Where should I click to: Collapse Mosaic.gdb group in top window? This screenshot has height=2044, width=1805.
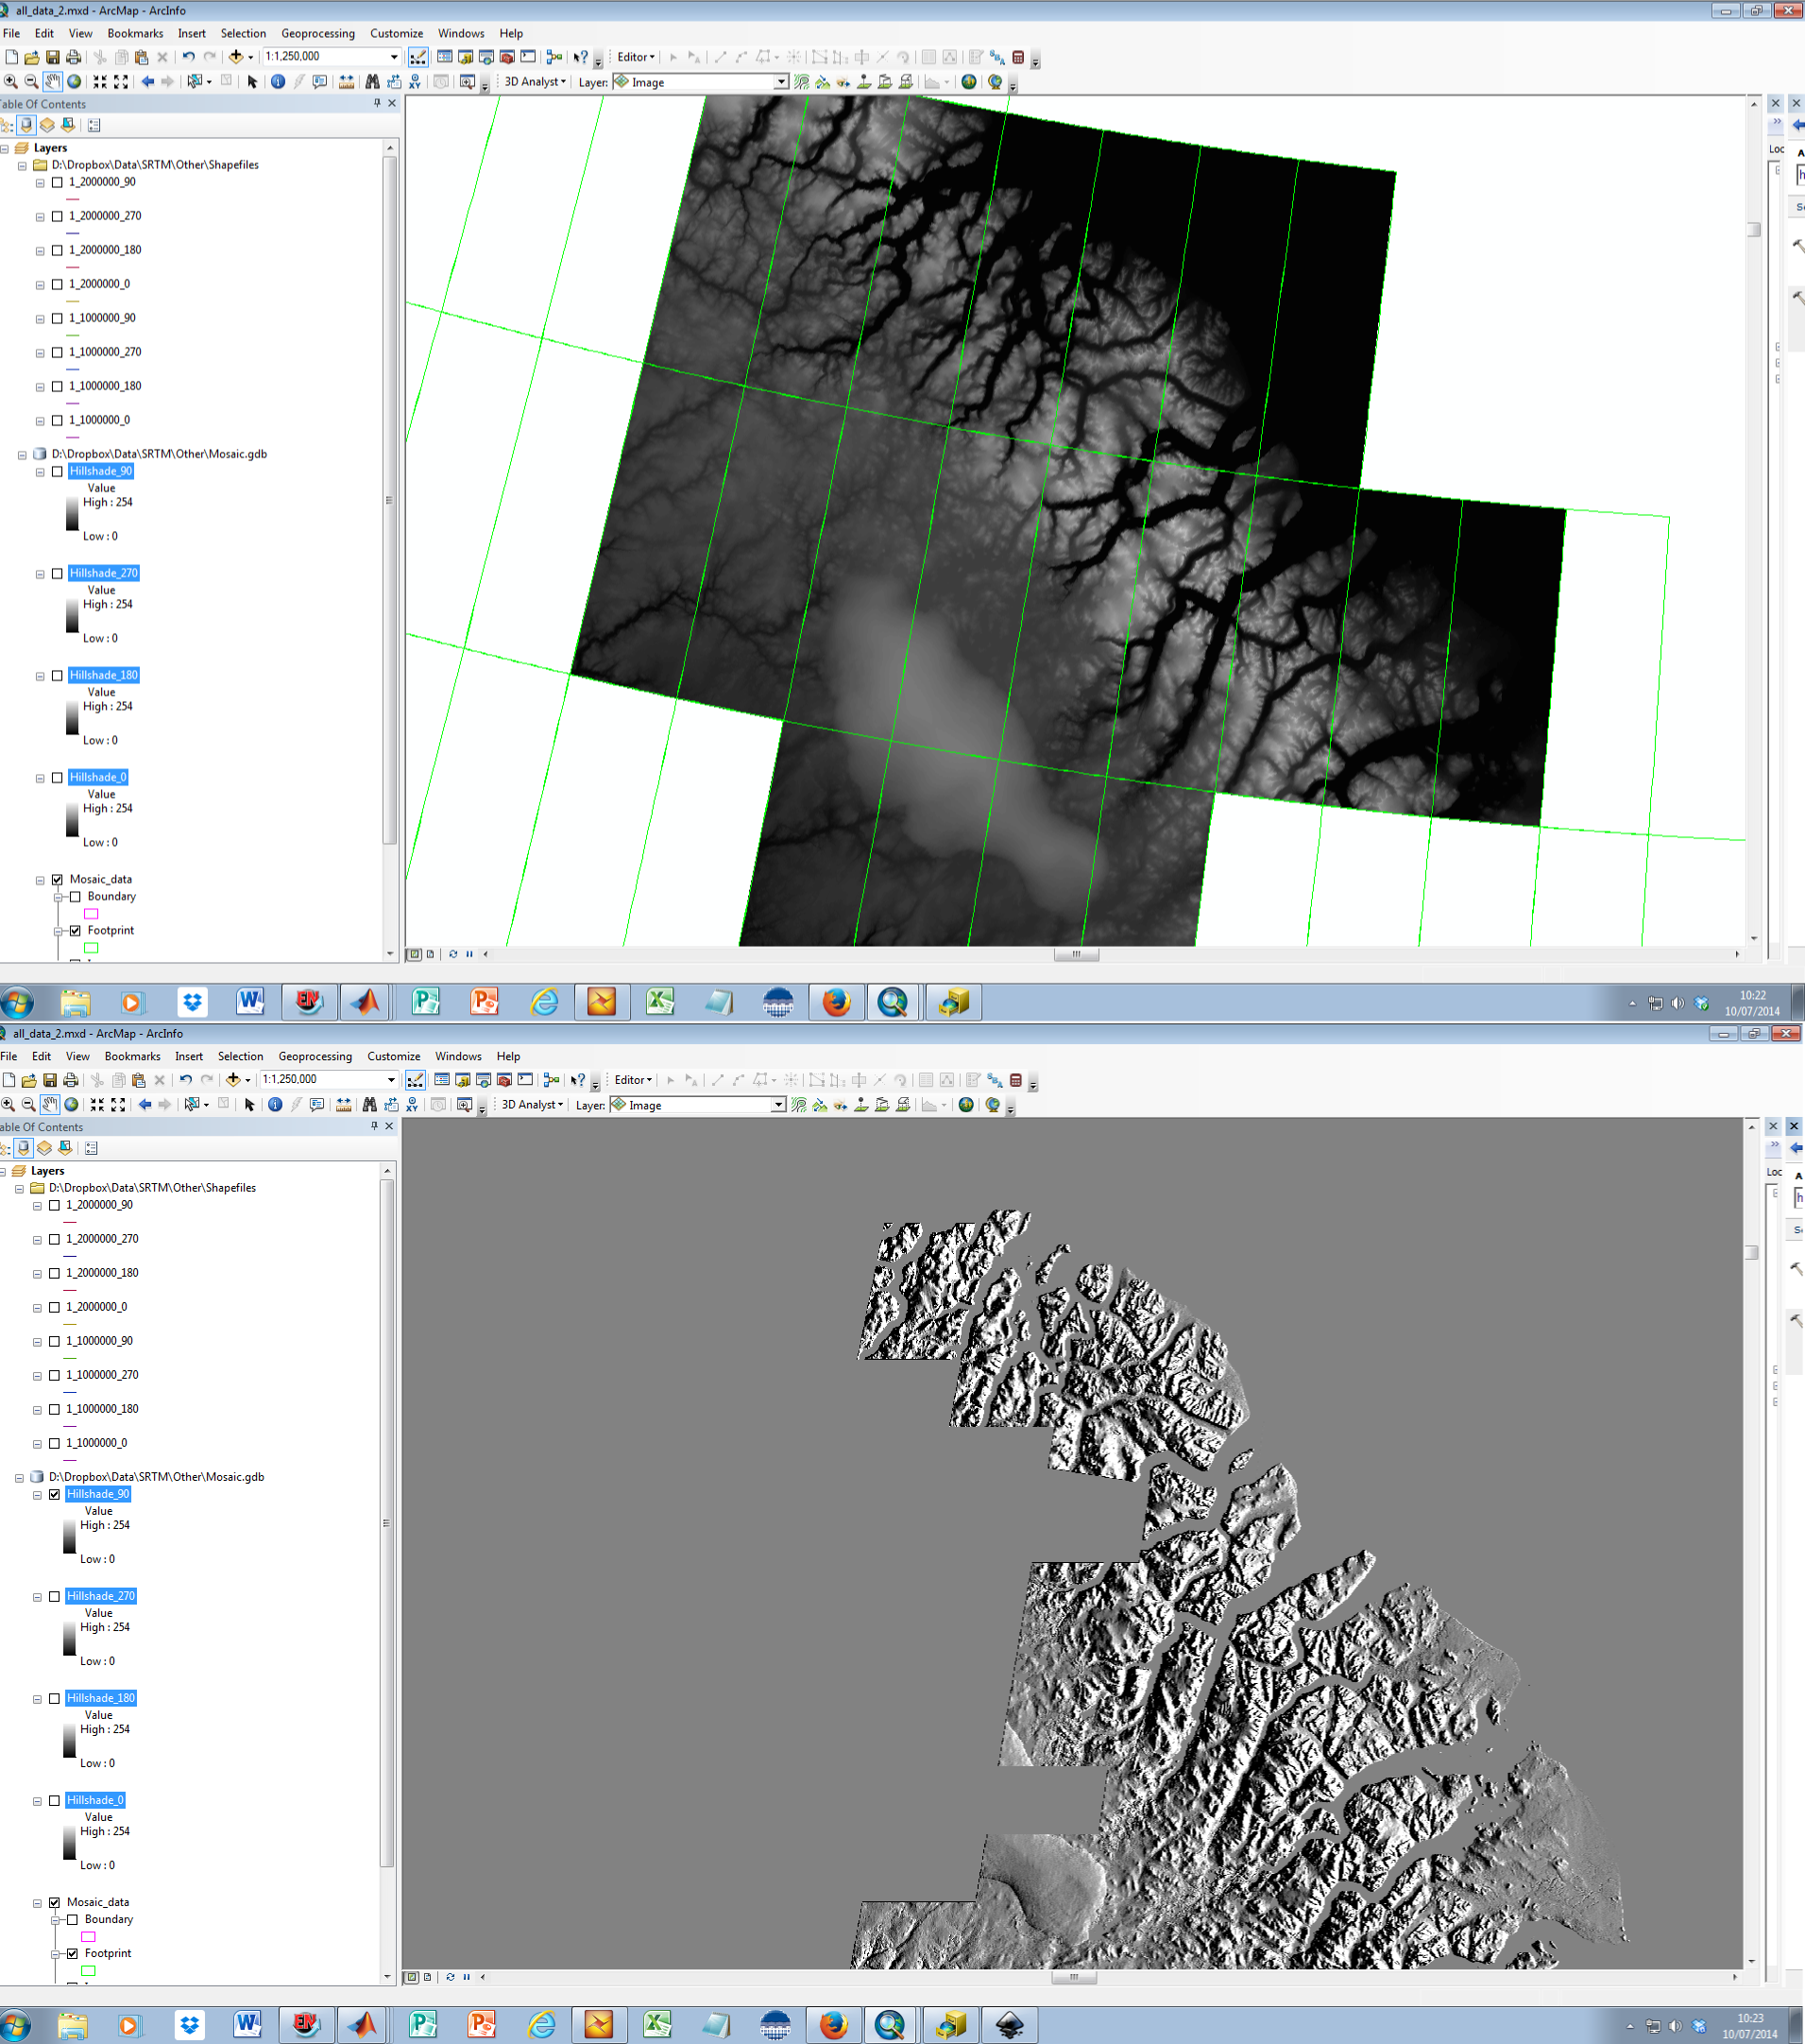coord(22,455)
